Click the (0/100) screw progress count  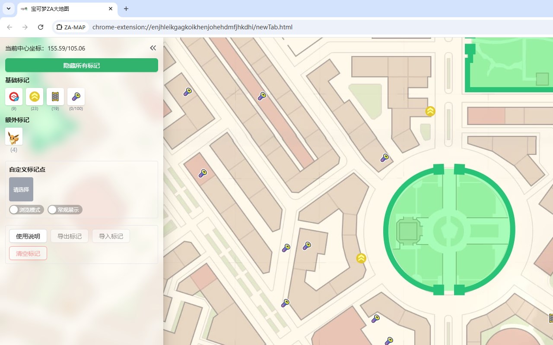(76, 109)
